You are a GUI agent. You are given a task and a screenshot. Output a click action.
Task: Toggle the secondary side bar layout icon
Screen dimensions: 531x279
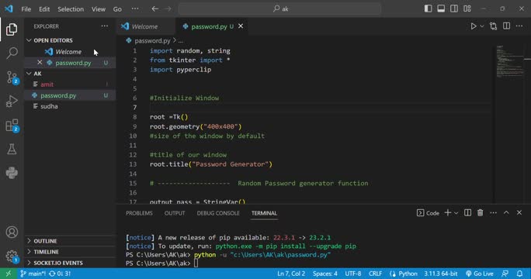[454, 9]
